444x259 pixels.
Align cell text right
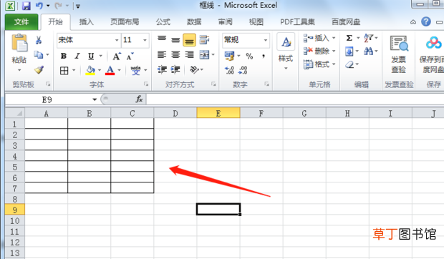[x=190, y=54]
